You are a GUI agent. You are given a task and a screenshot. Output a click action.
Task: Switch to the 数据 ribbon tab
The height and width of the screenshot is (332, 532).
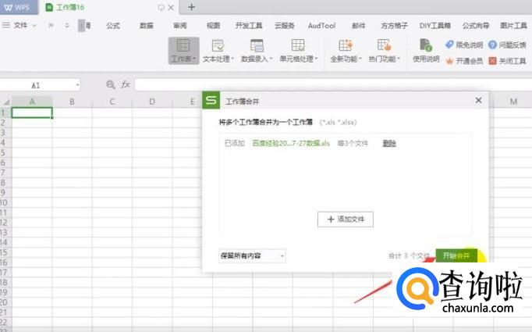pos(147,26)
